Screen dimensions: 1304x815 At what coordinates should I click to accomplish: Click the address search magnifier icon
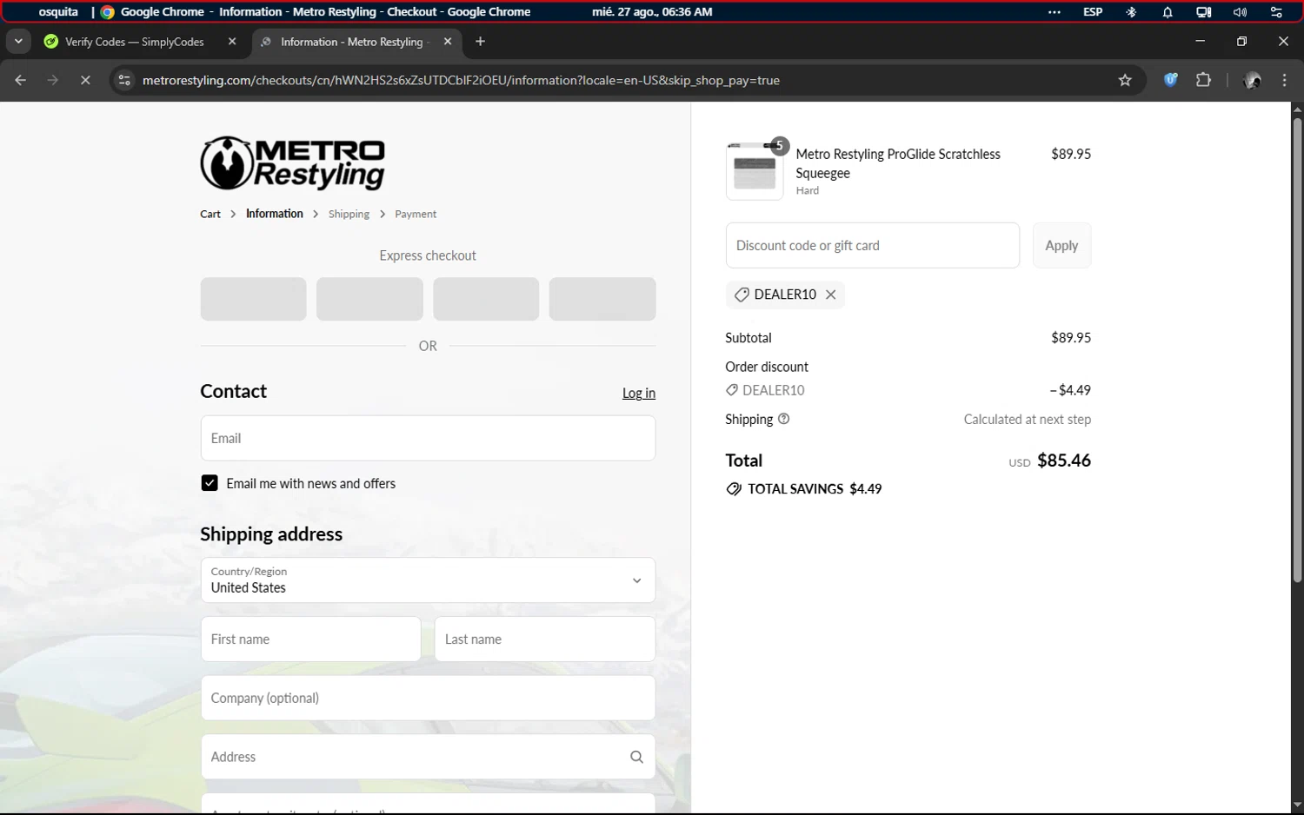coord(636,757)
